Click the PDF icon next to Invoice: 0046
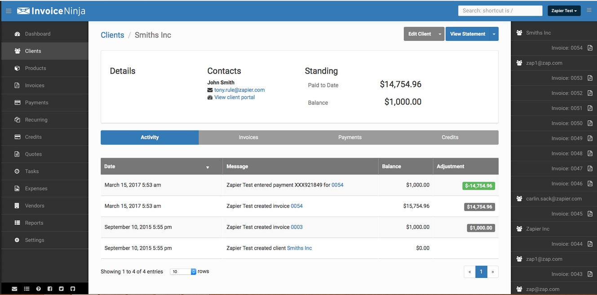Image resolution: width=597 pixels, height=295 pixels. tap(590, 184)
